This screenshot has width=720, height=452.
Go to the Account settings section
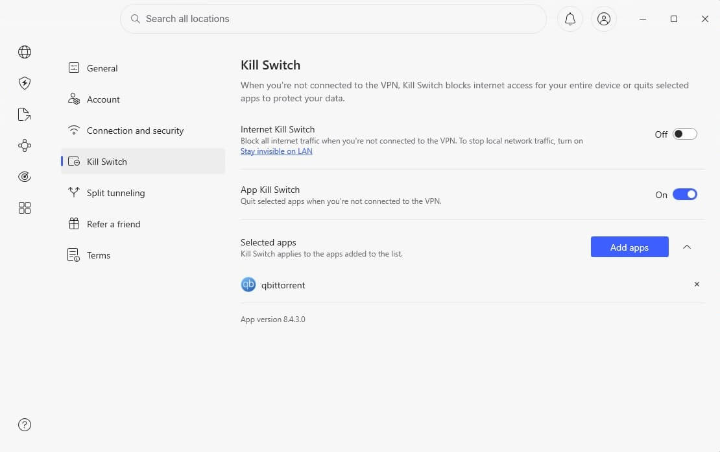point(143,99)
